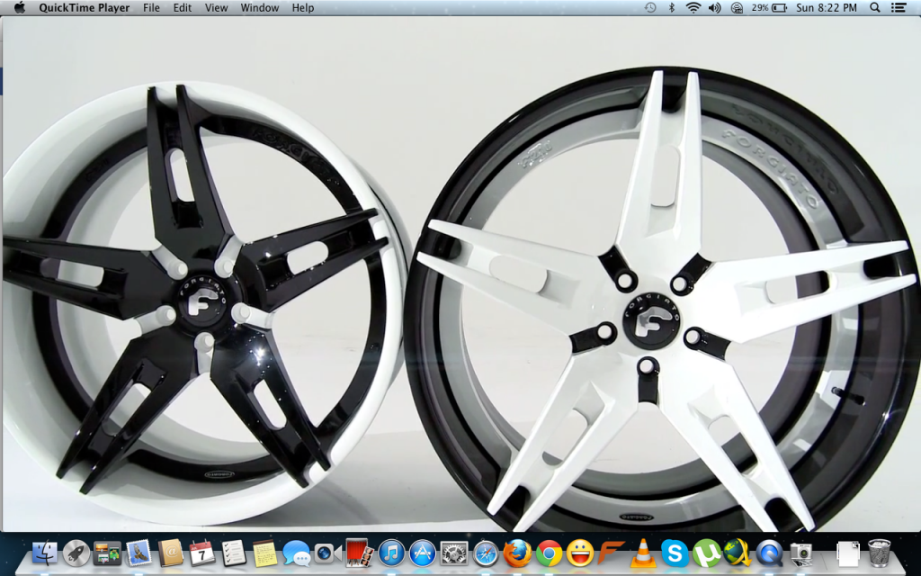Open the Window menu
921x576 pixels.
(x=260, y=7)
